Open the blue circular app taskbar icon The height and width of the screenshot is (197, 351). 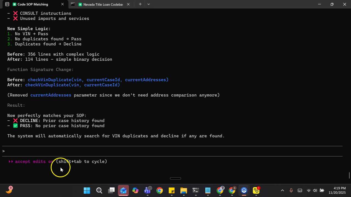244,190
